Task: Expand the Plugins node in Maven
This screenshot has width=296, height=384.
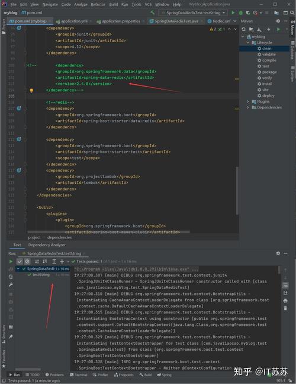Action: [x=247, y=101]
